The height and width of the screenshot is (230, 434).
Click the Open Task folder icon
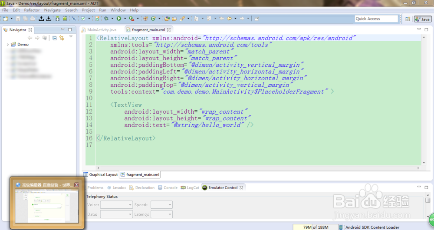[x=174, y=19]
